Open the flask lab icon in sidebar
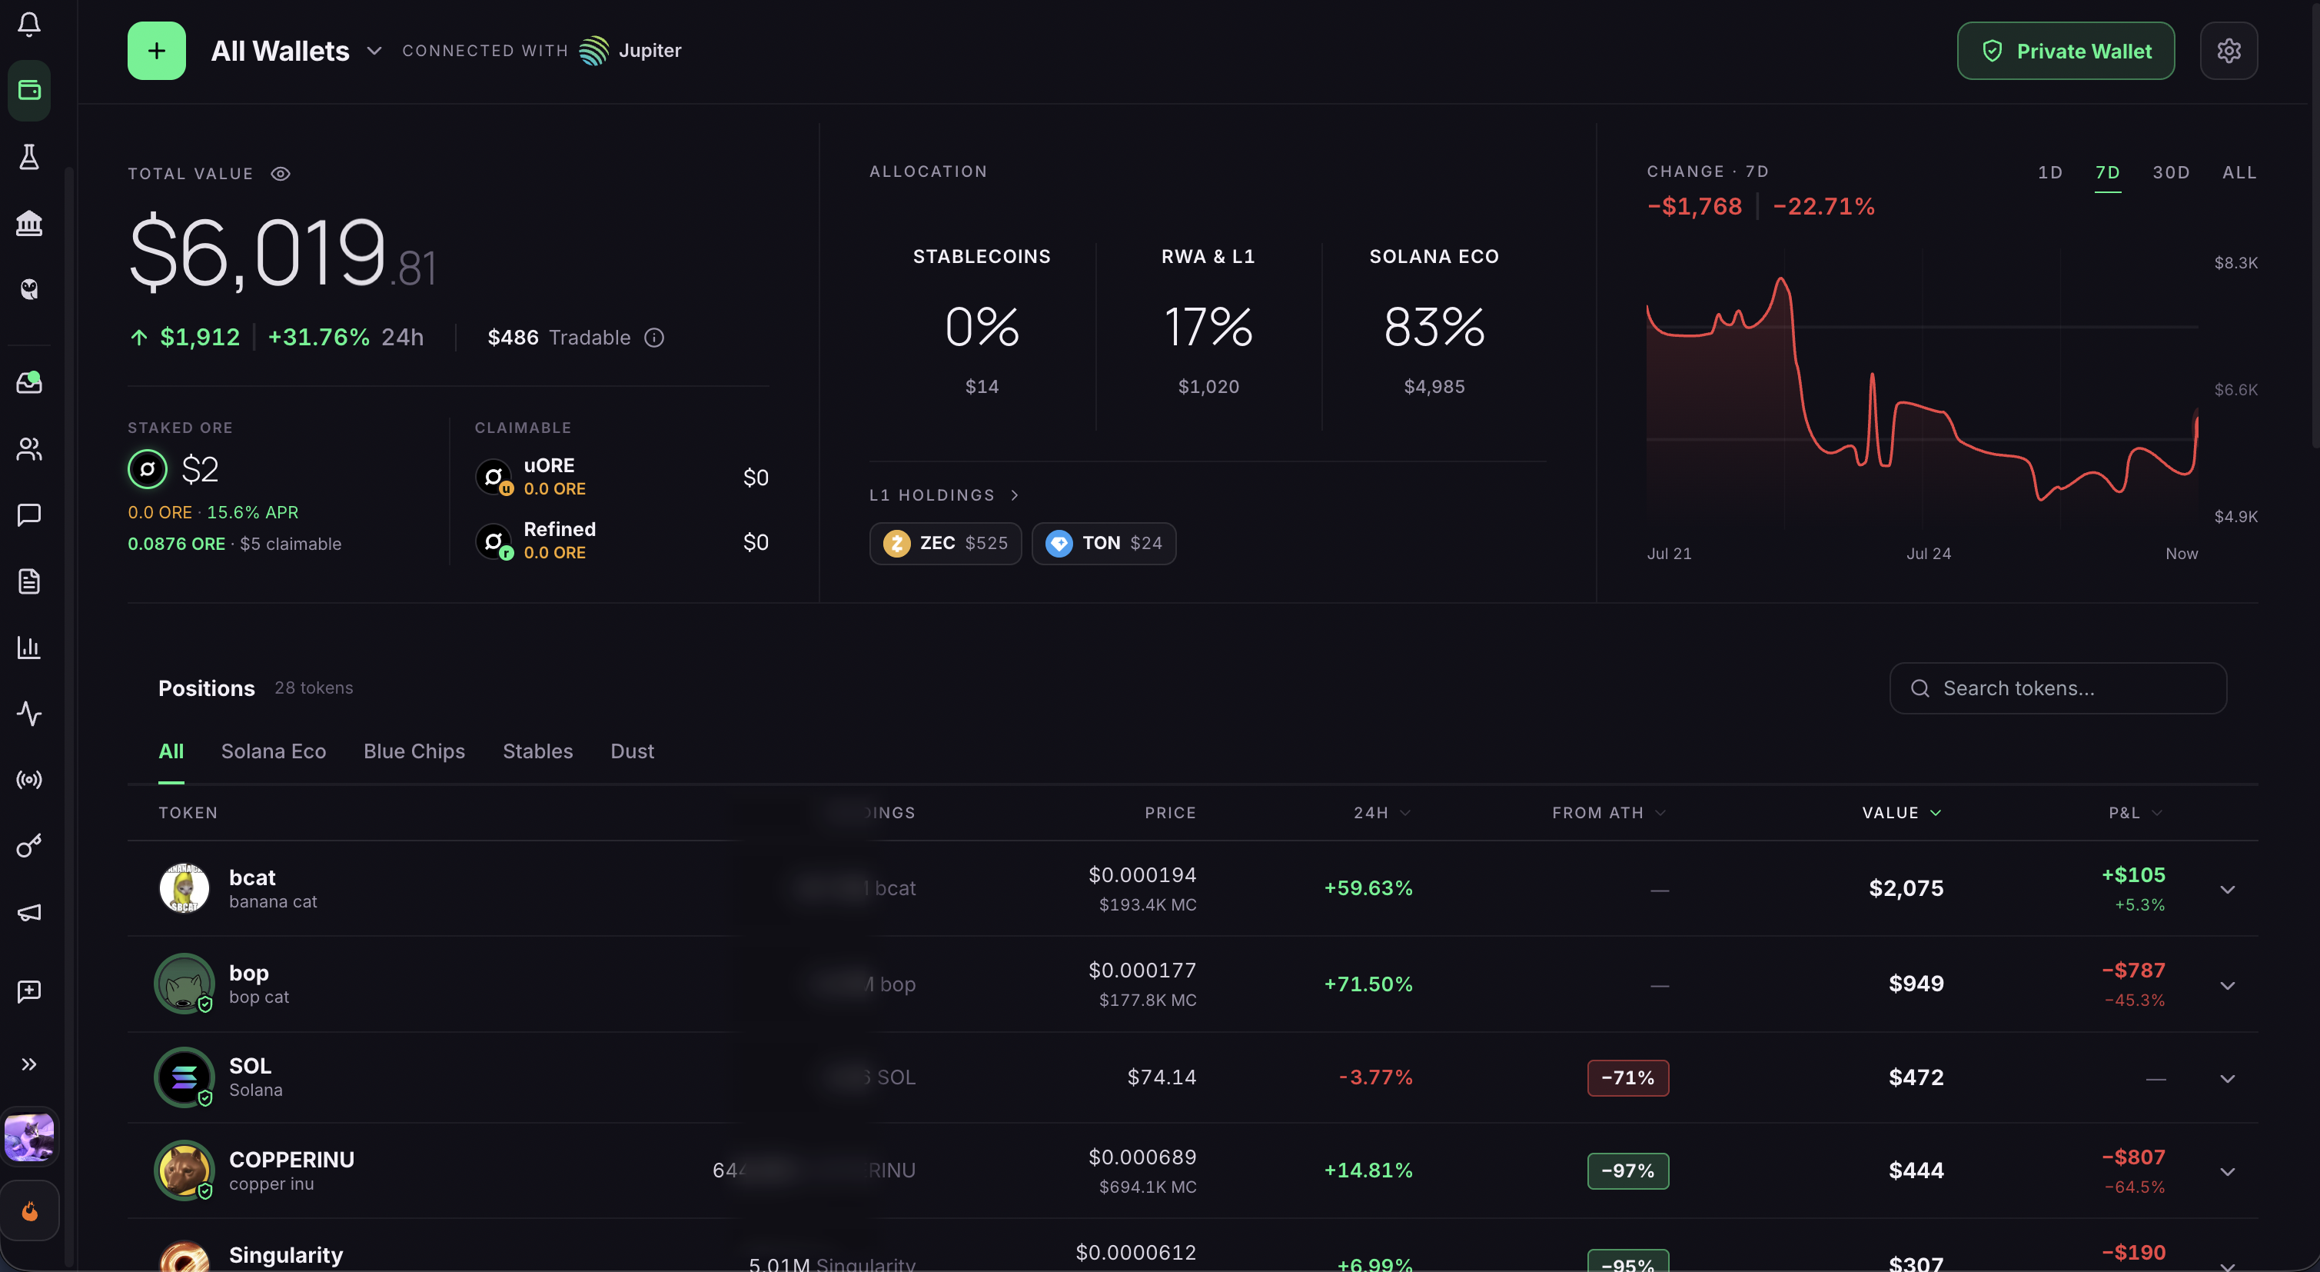The height and width of the screenshot is (1272, 2320). [28, 157]
